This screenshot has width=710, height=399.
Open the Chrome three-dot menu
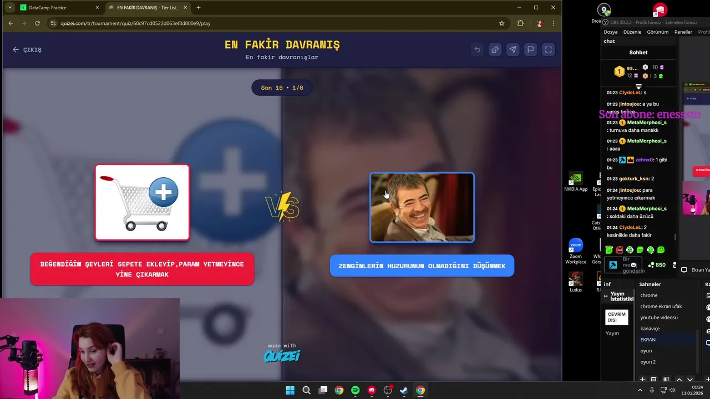pyautogui.click(x=553, y=23)
